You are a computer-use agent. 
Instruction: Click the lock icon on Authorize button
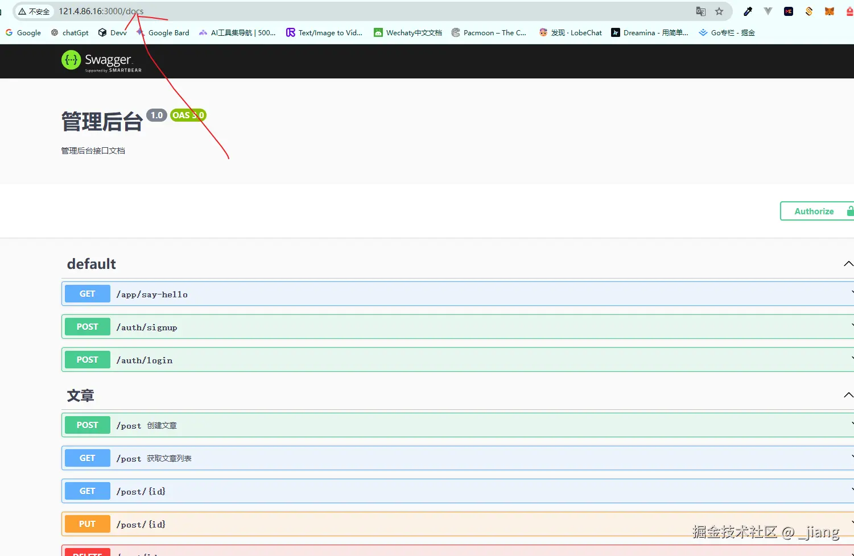pyautogui.click(x=850, y=211)
